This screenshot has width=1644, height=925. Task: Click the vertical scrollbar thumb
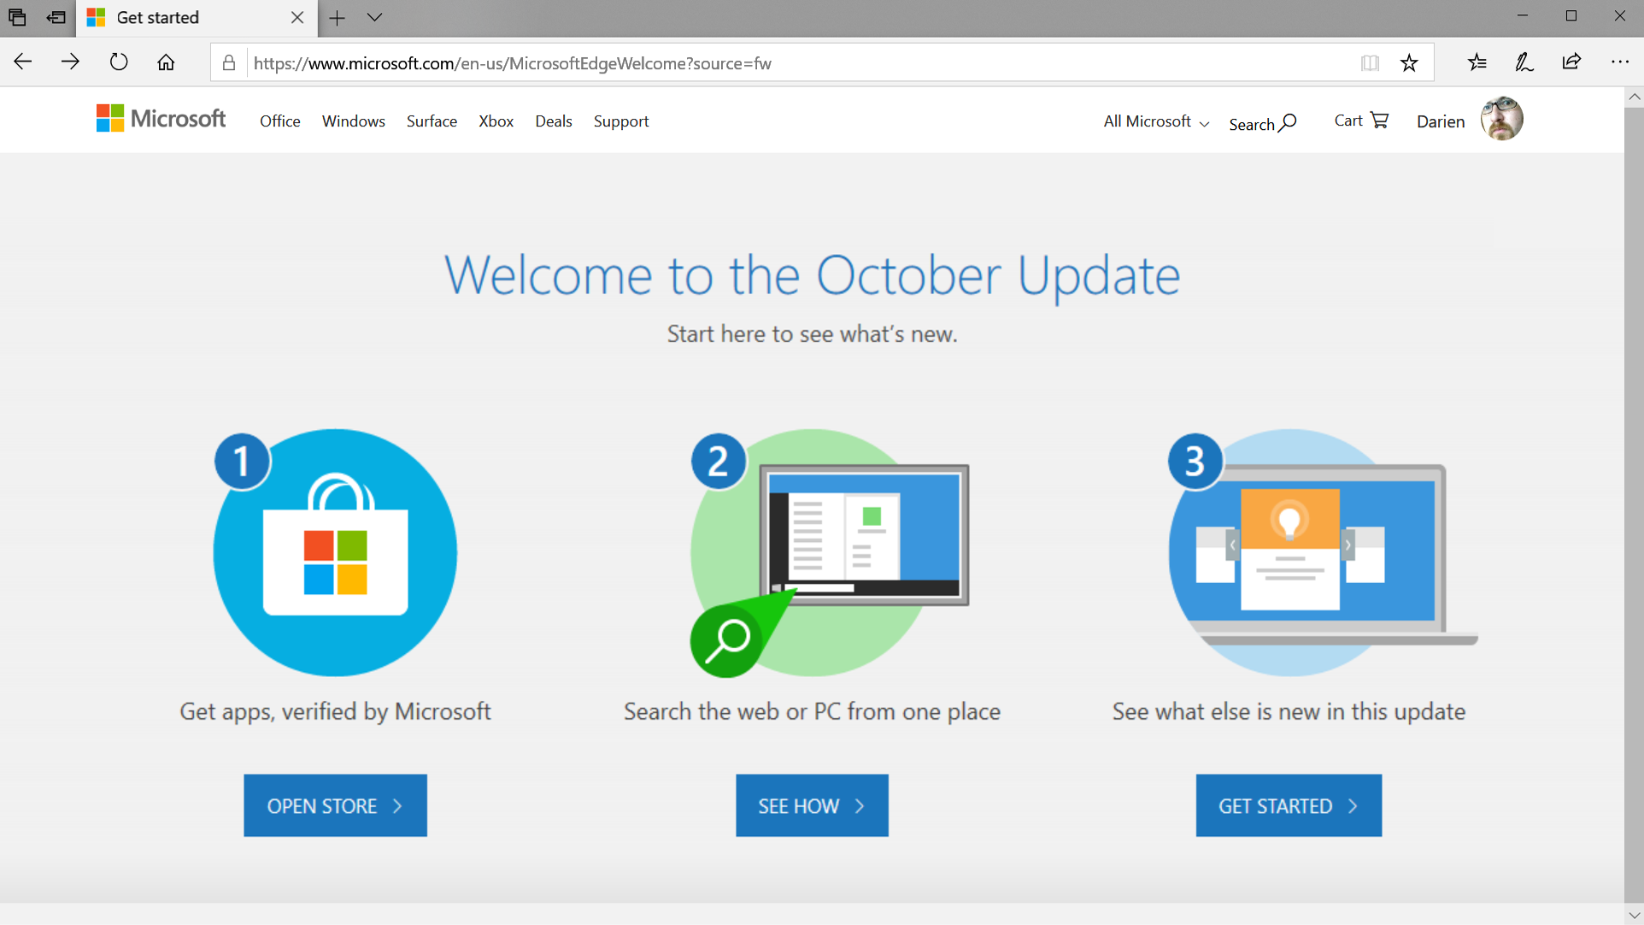pos(1634,504)
